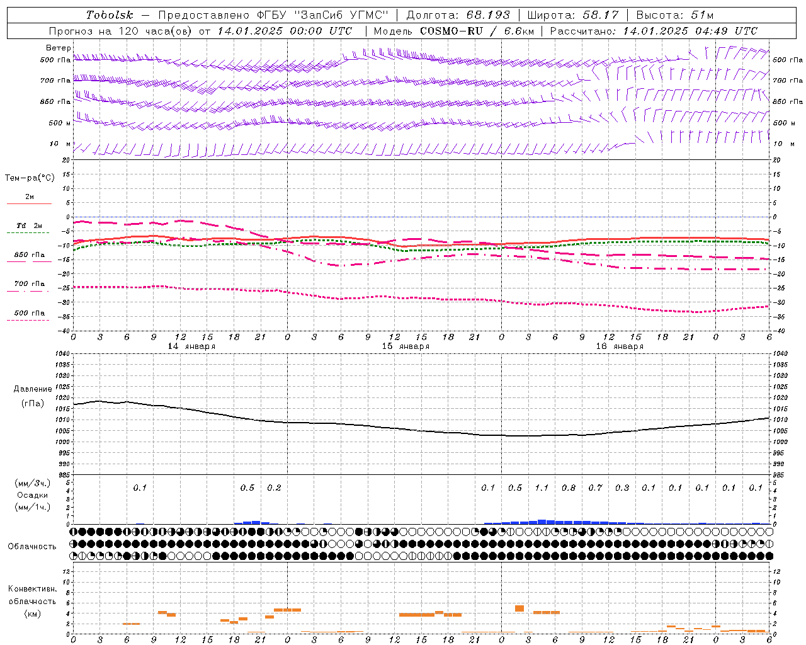Click the 'Высота: 51м' elevation text
The height and width of the screenshot is (645, 806).
click(674, 15)
